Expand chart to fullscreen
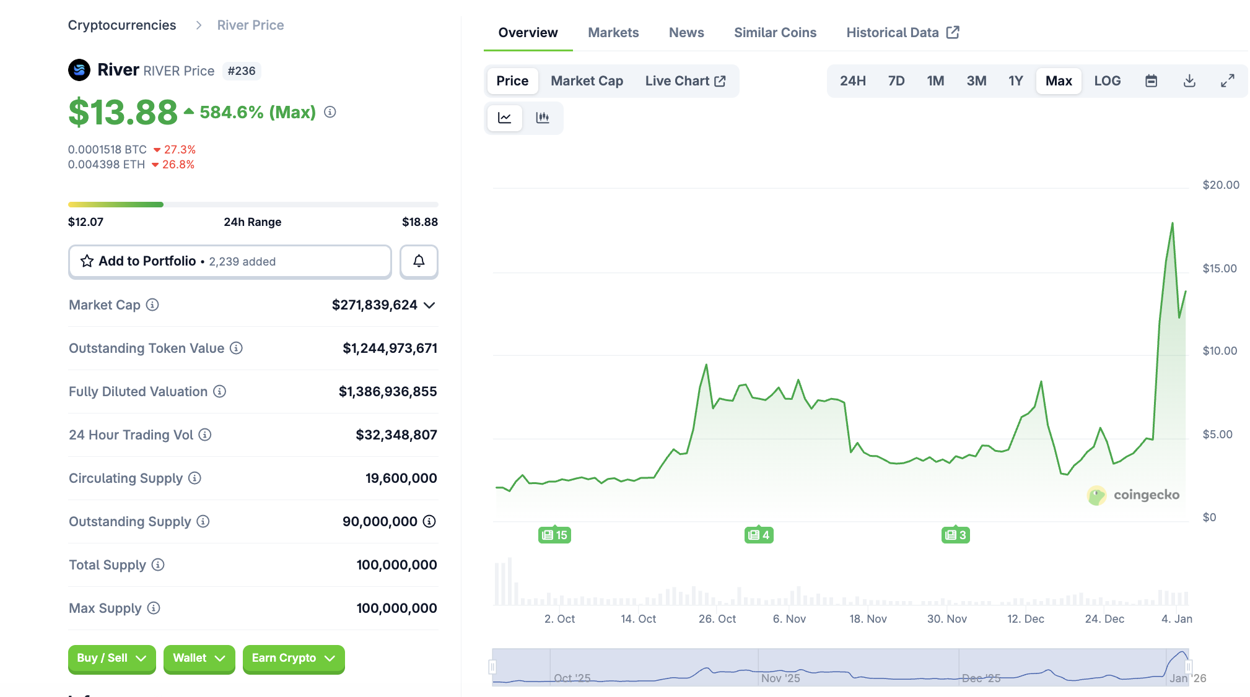Viewport: 1250px width, 697px height. (1227, 81)
